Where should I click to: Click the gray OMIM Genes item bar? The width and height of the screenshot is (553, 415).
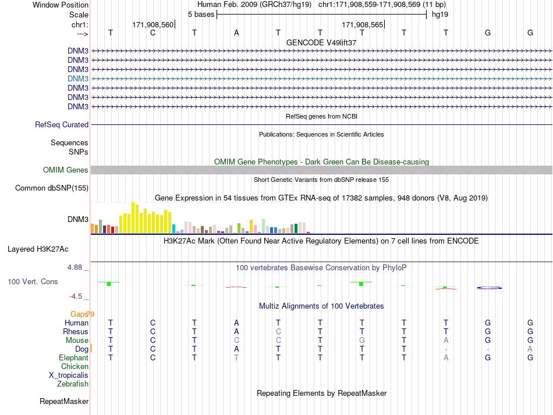click(321, 170)
